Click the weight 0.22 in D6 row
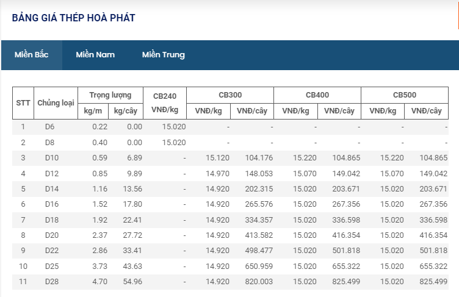Image resolution: width=459 pixels, height=297 pixels. (x=100, y=127)
